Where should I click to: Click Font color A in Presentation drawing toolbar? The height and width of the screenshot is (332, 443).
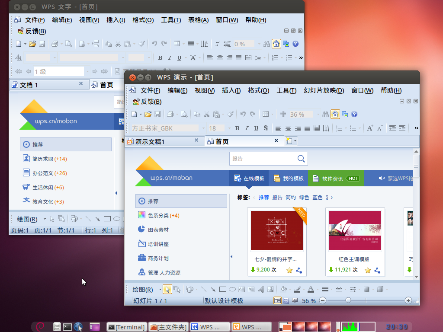pos(311,289)
